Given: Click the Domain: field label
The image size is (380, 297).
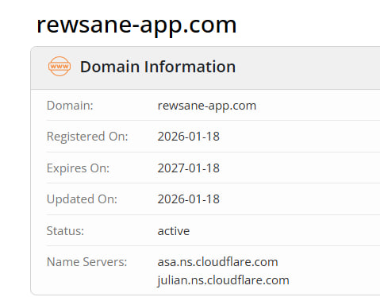Looking at the screenshot, I should (x=70, y=106).
